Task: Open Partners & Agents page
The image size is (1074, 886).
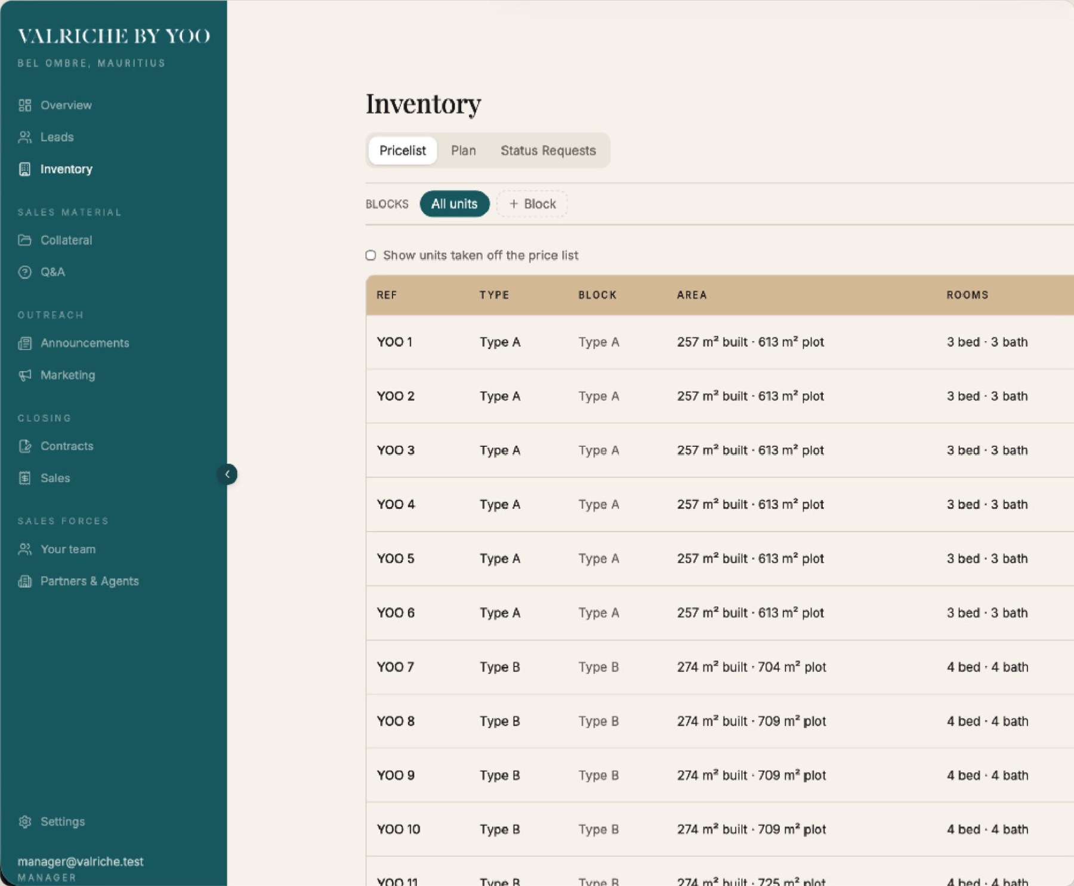Action: 89,581
